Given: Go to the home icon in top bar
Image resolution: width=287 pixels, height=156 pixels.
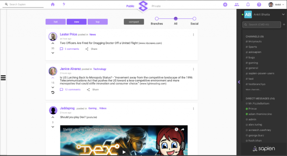Looking at the screenshot, I should [53, 4].
